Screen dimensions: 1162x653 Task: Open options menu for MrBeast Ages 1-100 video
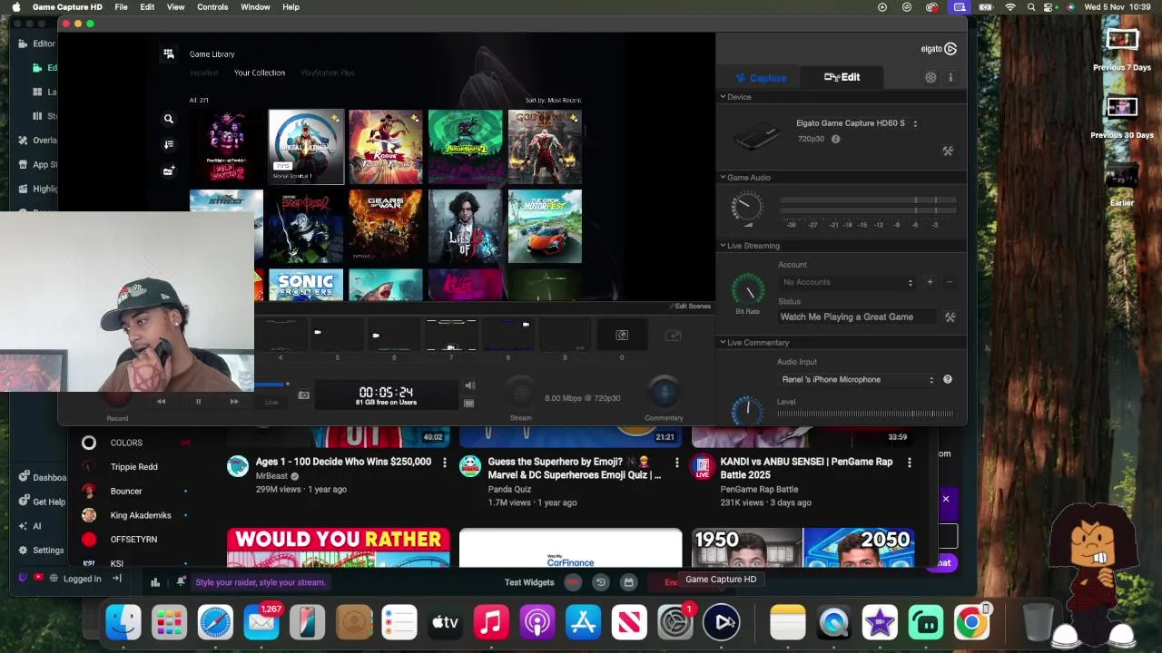pyautogui.click(x=444, y=463)
